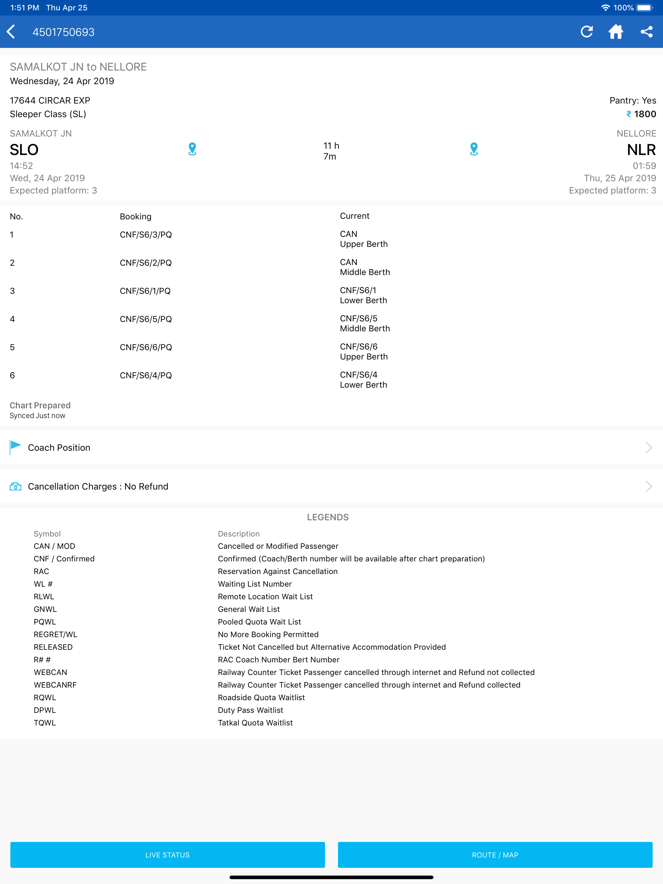Open Cancellation Charges : No Refund
The width and height of the screenshot is (663, 884).
click(x=98, y=486)
